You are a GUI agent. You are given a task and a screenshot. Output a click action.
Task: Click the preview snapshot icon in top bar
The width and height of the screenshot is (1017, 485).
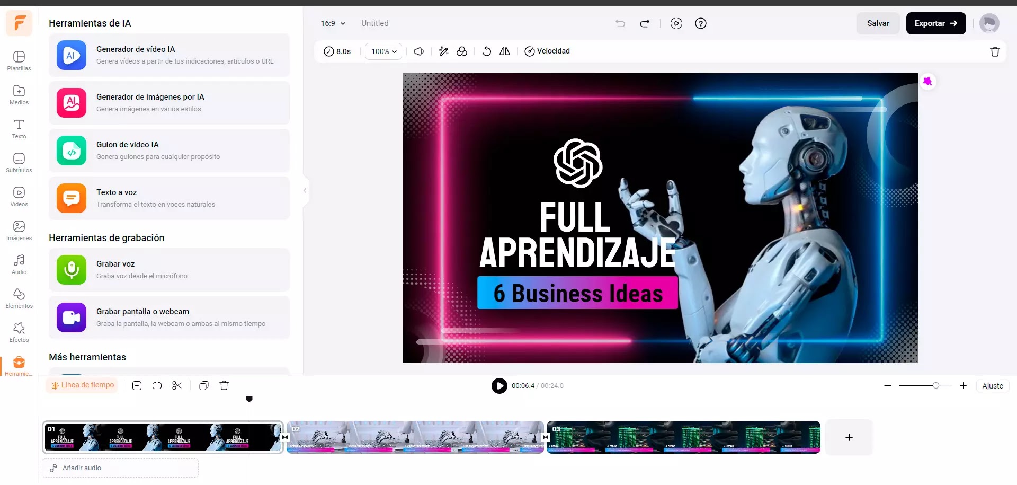coord(676,23)
